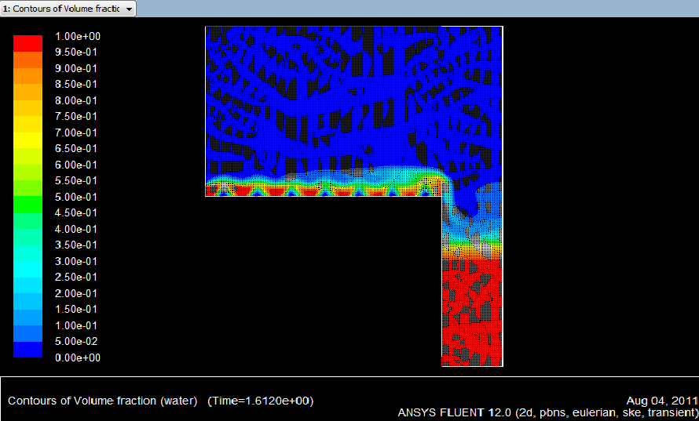Click the Contours of Volume fraction (water) caption
This screenshot has width=699, height=421.
pyautogui.click(x=103, y=401)
